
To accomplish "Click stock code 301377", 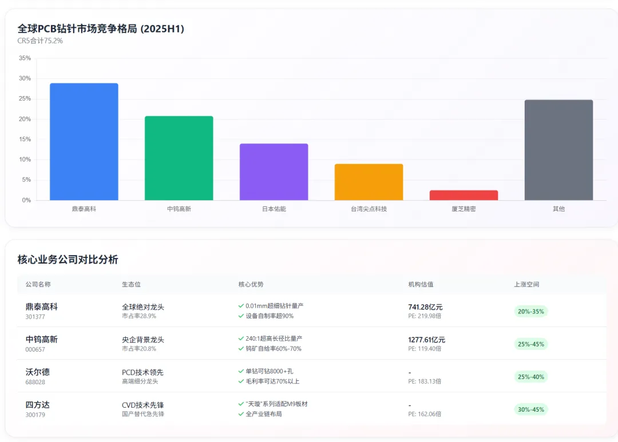I will point(35,317).
